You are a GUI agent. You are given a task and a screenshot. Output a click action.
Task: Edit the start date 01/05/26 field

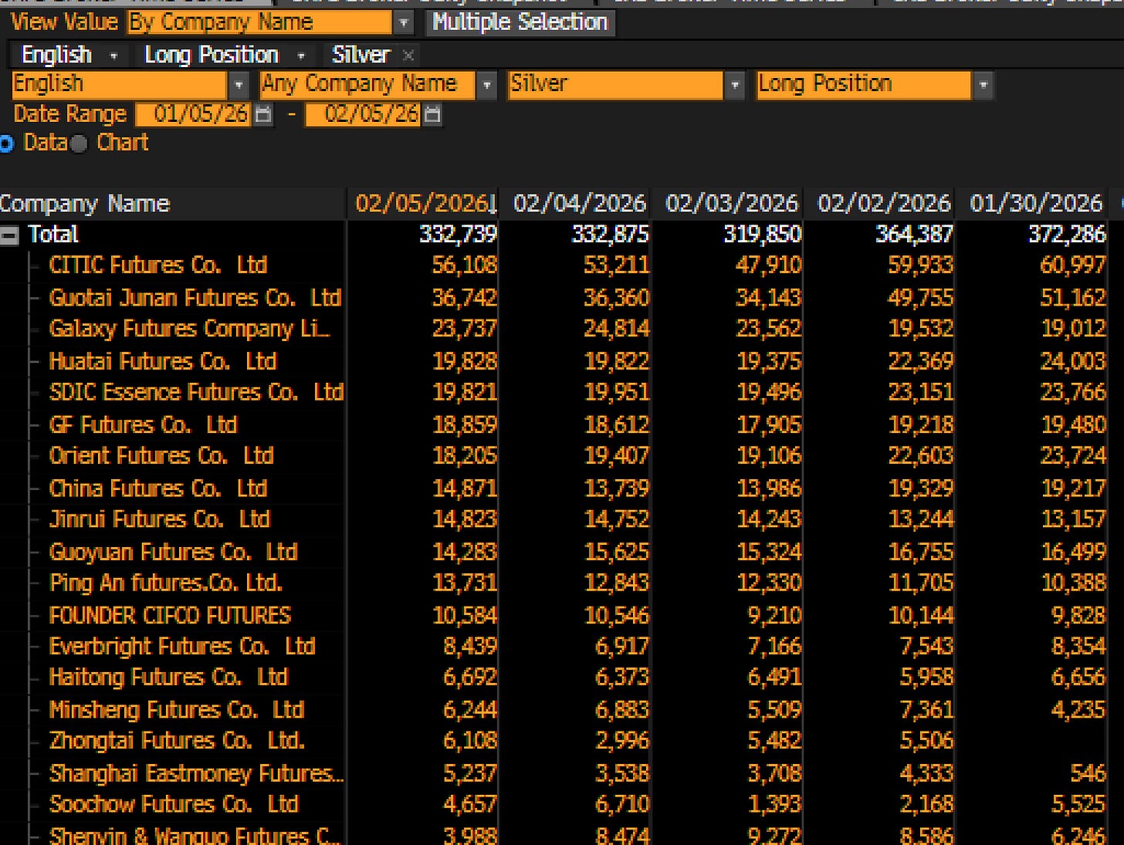[x=194, y=114]
